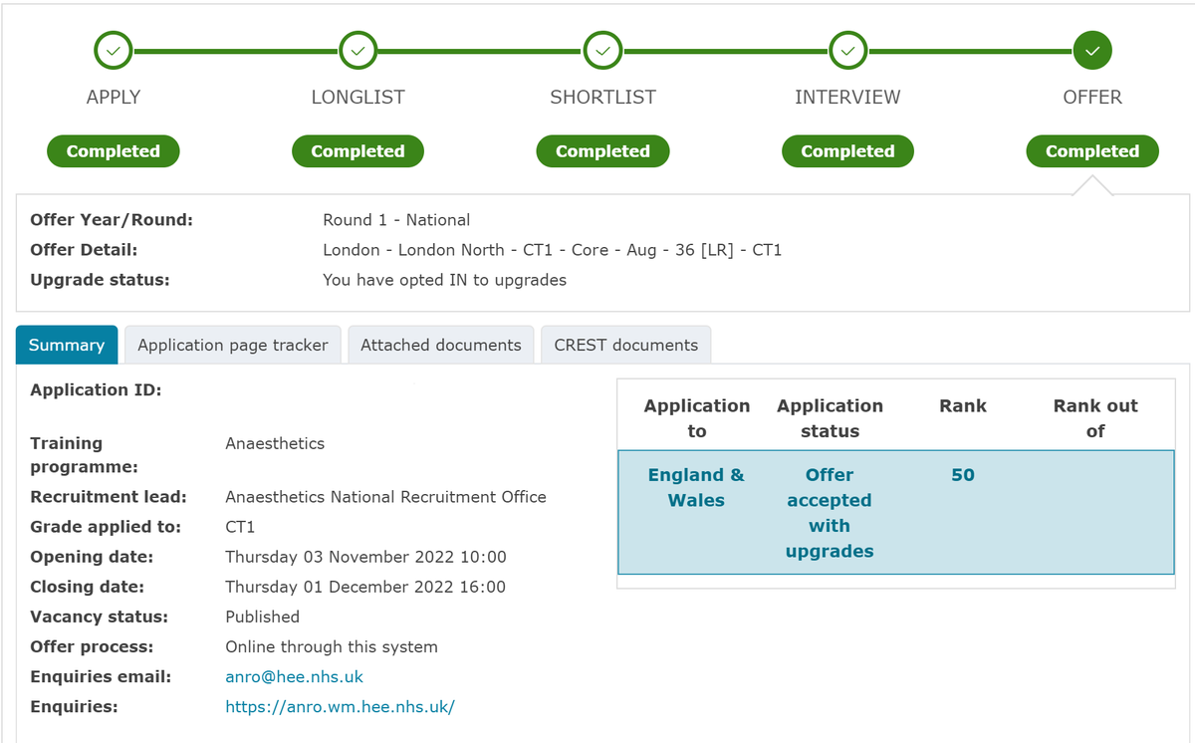Click the Completed badge under APPLY
The image size is (1195, 743).
tap(114, 151)
